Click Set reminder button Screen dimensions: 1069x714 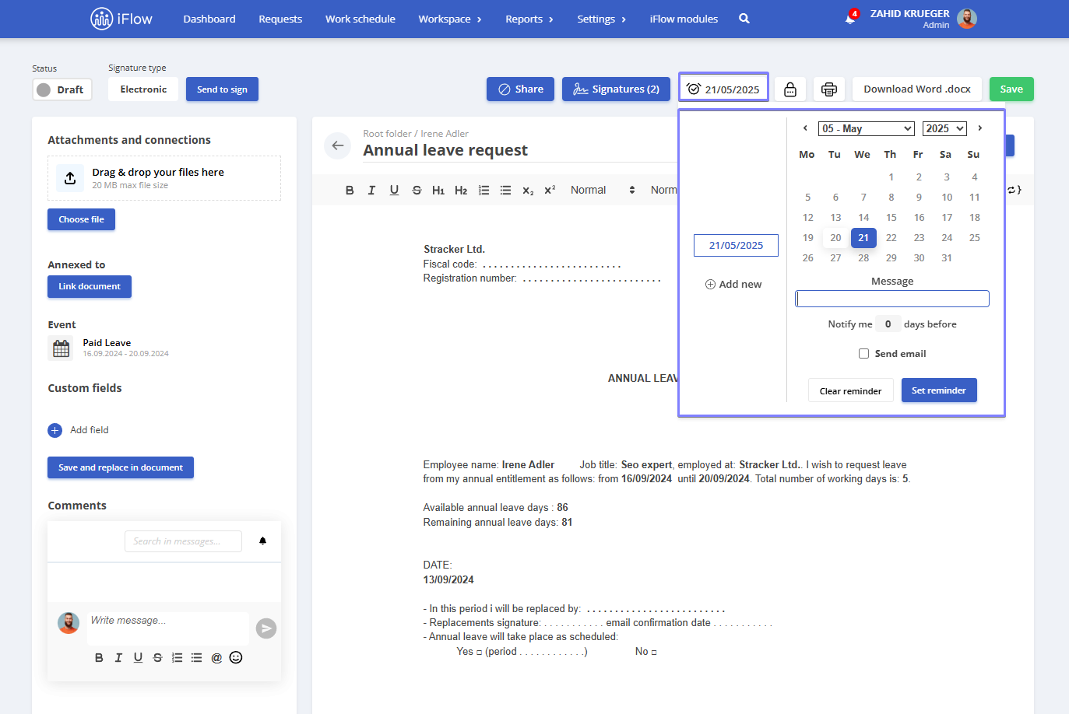tap(939, 390)
